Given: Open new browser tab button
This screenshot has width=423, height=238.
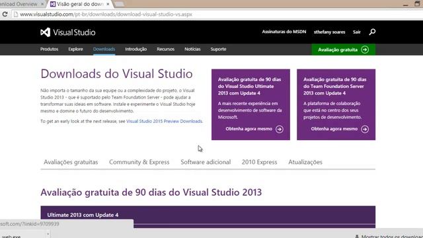Looking at the screenshot, I should coord(119,4).
